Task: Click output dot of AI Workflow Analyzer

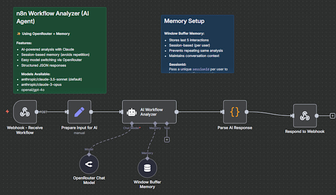Action: point(176,112)
